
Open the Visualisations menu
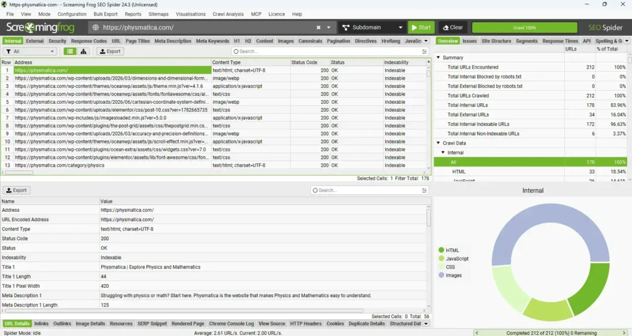click(x=191, y=14)
